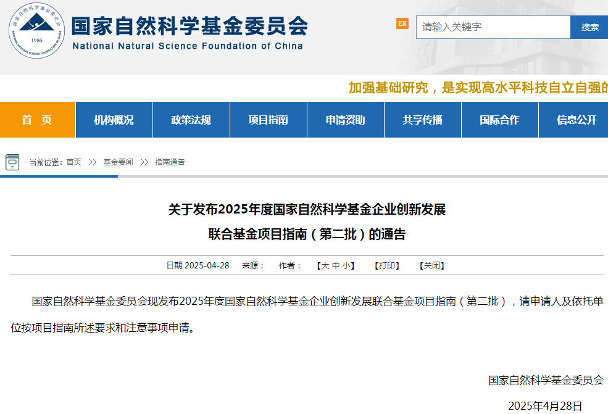608x414 pixels.
Task: Go to 基金要闻 in the breadcrumb
Action: pyautogui.click(x=119, y=162)
